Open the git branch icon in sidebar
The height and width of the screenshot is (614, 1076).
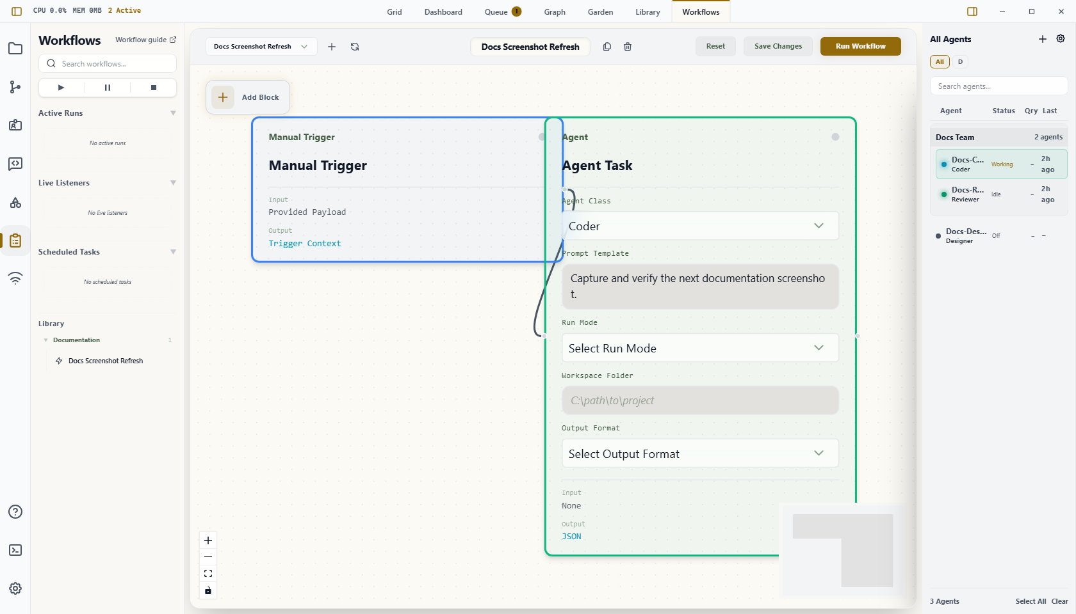(15, 87)
